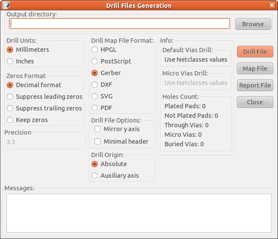Select HPGL drill map format
This screenshot has width=278, height=239.
pos(95,50)
